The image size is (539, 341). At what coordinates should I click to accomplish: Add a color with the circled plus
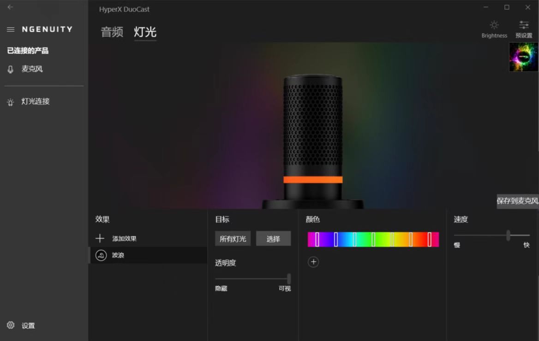pyautogui.click(x=313, y=262)
